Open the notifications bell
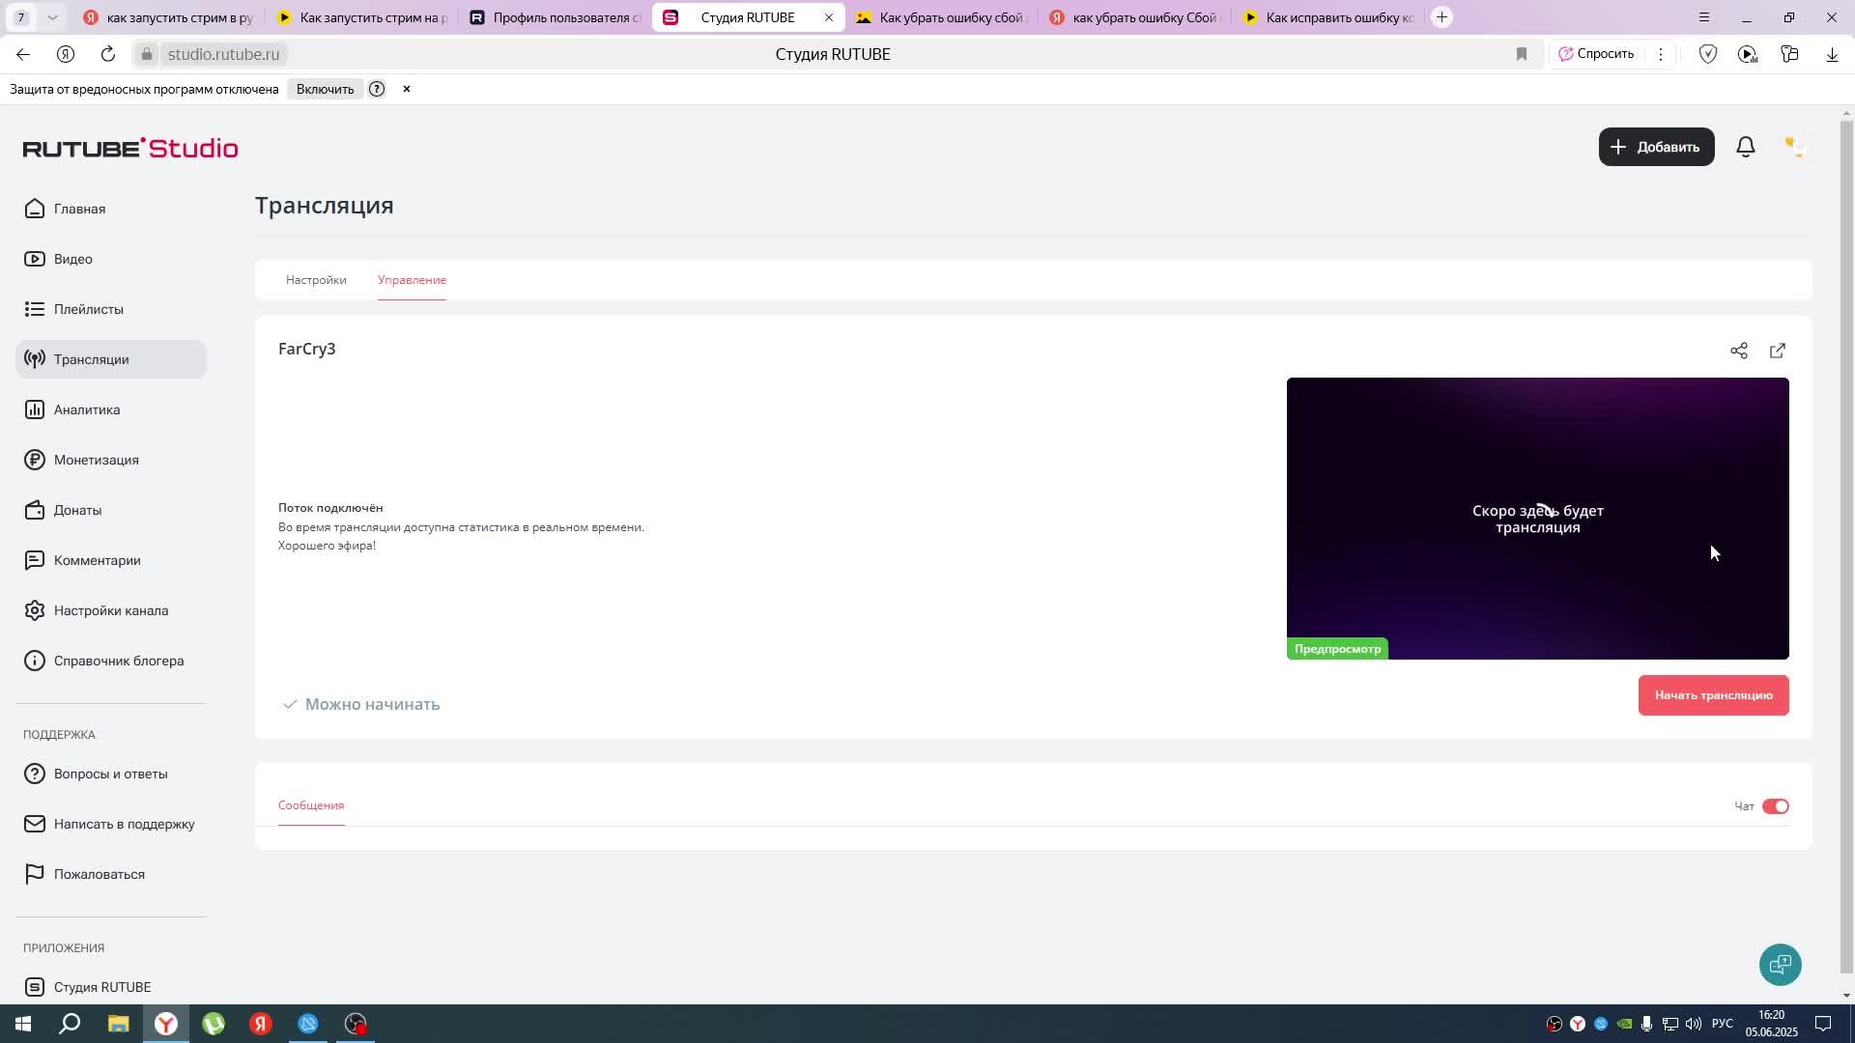 [1745, 147]
